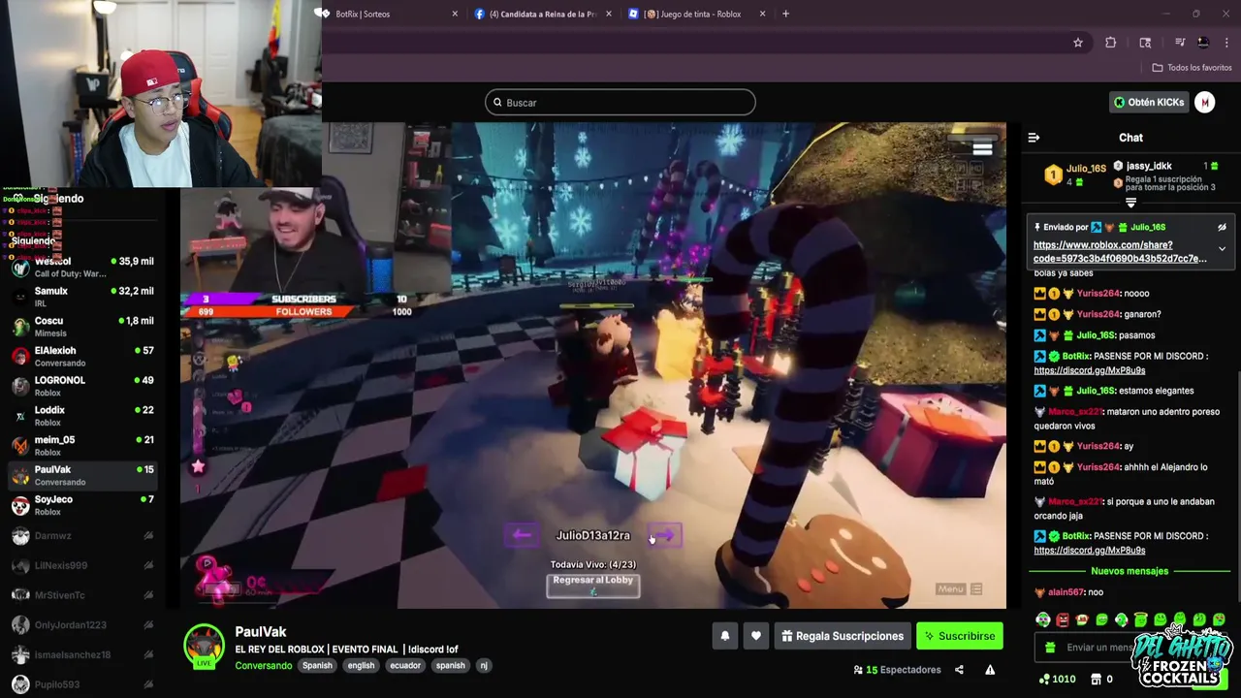
Task: Click the Obtén KICKs button
Action: pyautogui.click(x=1149, y=102)
